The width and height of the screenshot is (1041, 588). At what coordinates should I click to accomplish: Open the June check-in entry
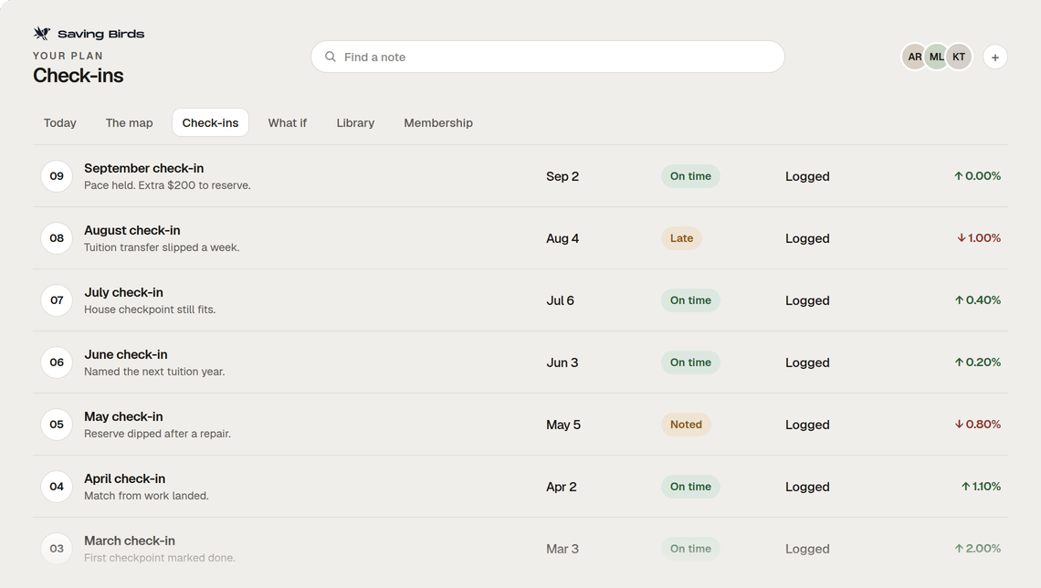pyautogui.click(x=520, y=362)
